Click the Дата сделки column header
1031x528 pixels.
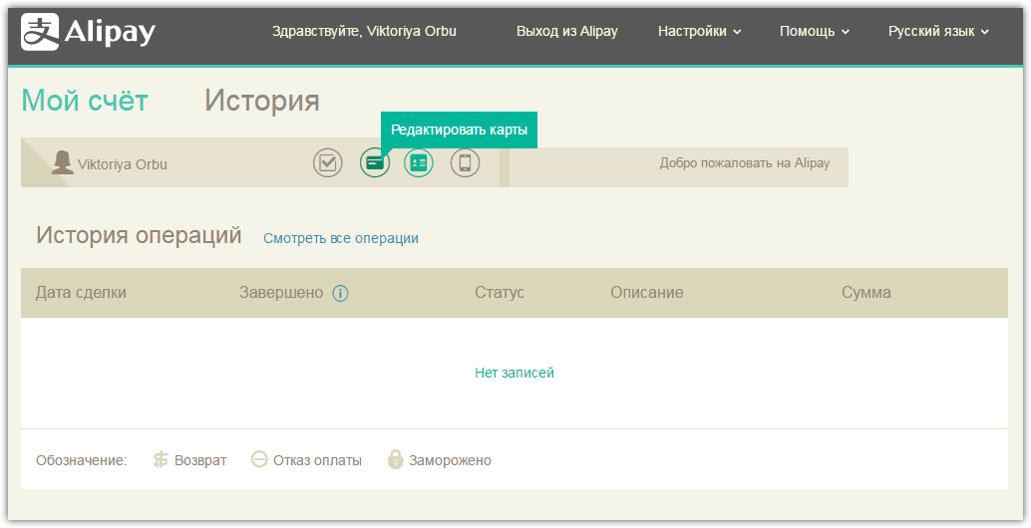tap(81, 292)
